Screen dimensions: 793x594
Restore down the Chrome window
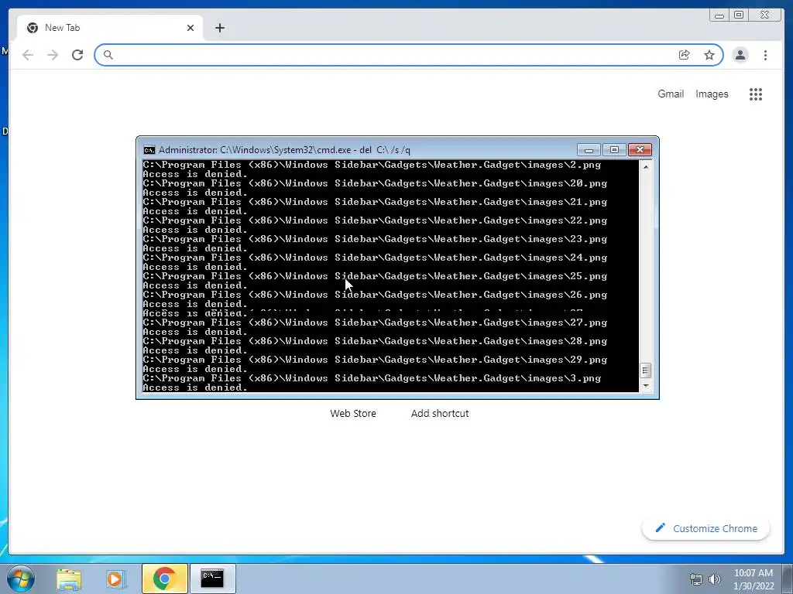coord(739,15)
